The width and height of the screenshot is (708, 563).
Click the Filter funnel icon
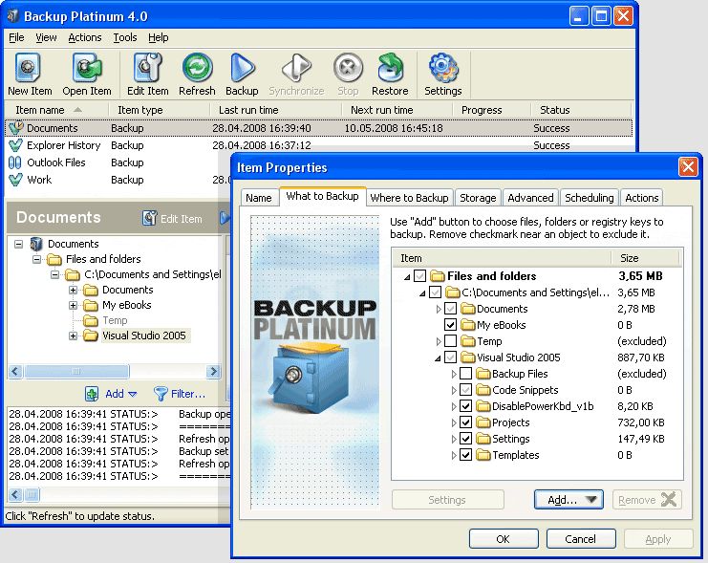pyautogui.click(x=161, y=394)
